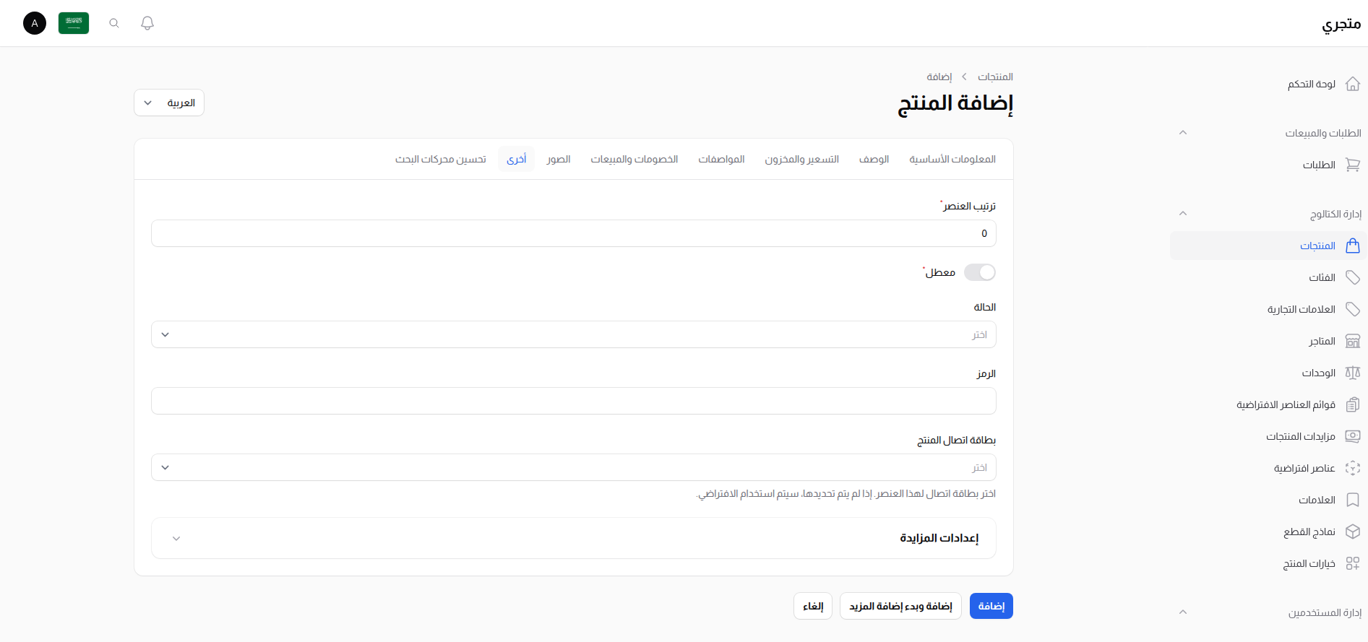Select the أخرى tab

[517, 159]
